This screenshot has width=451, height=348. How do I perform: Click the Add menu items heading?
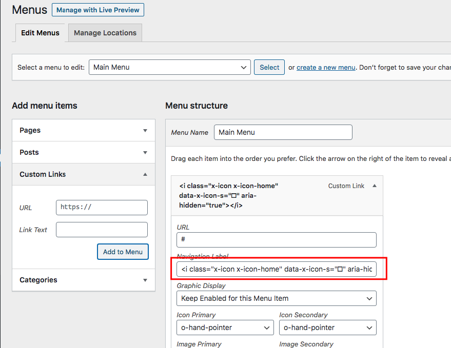45,106
